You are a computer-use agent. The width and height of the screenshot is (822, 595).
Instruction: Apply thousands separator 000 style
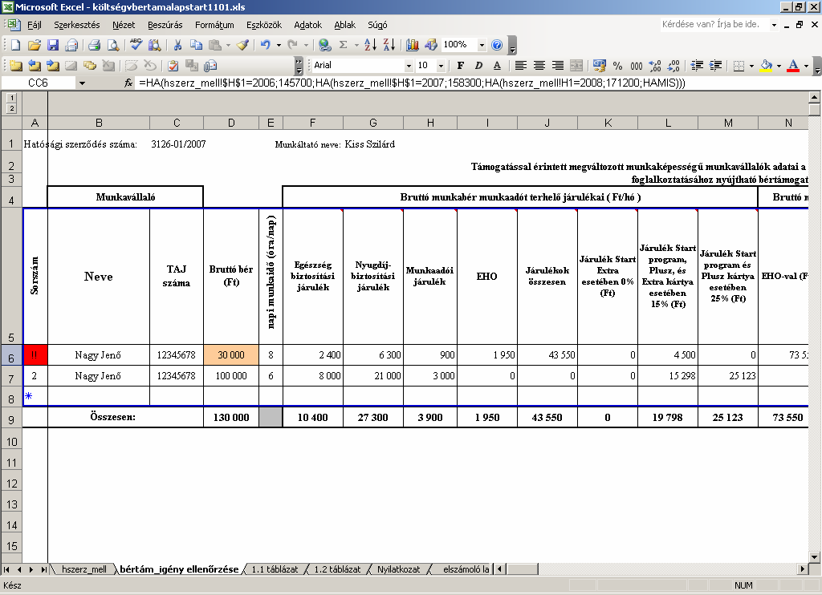click(x=637, y=66)
